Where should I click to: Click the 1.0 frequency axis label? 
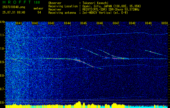click(x=2, y=49)
